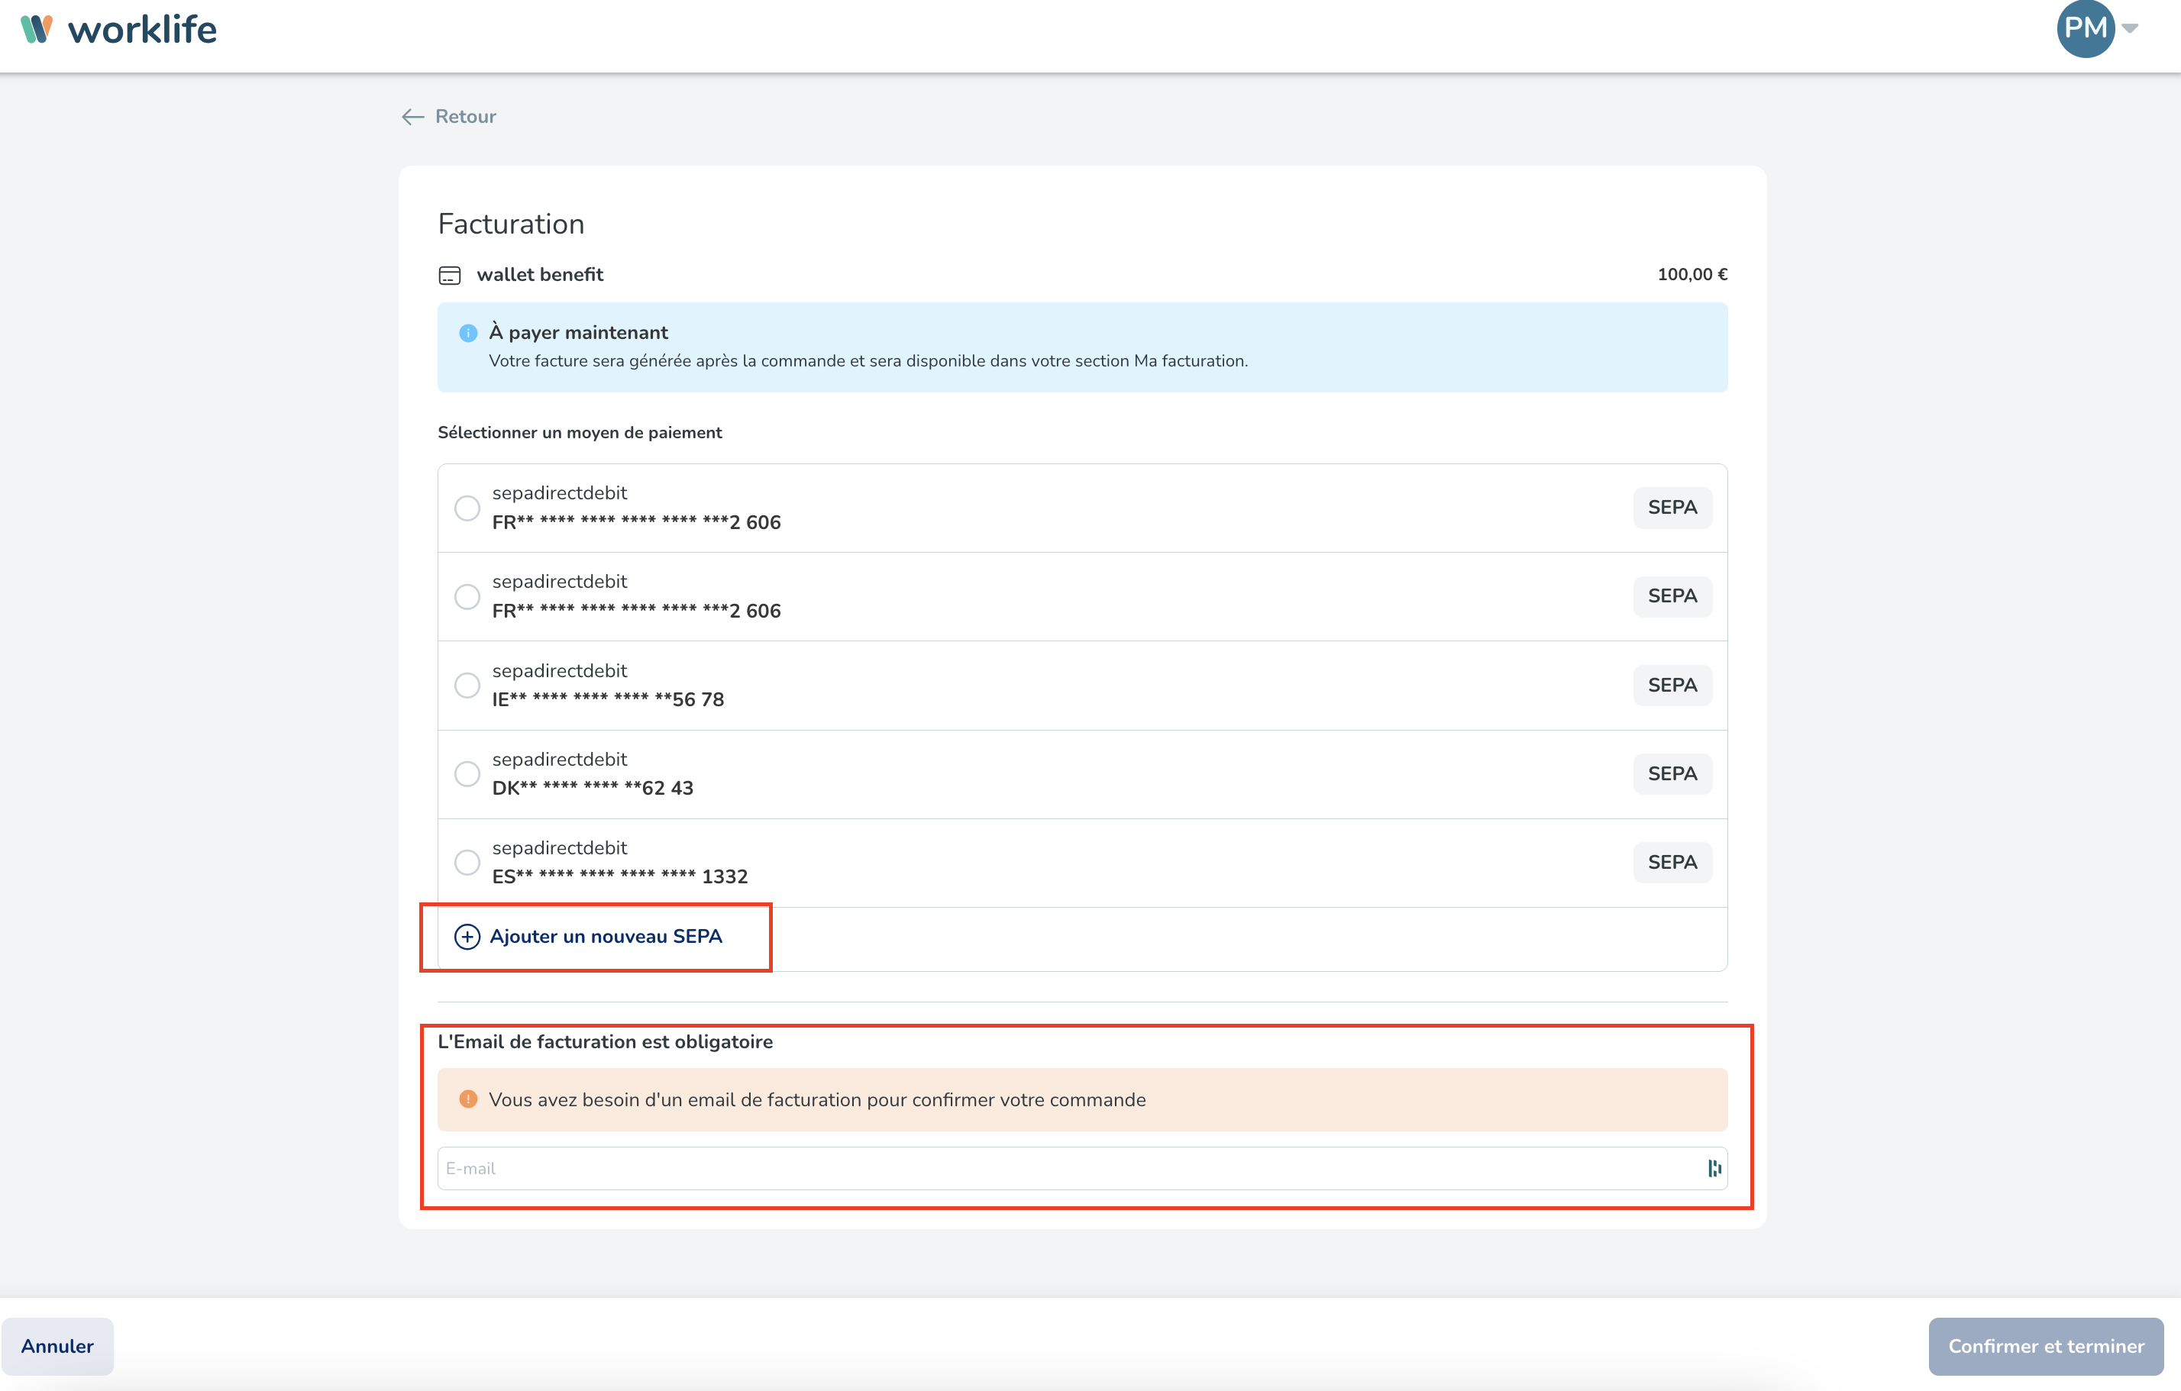Image resolution: width=2181 pixels, height=1391 pixels.
Task: Select the DK SEPA account ending 62 43
Action: click(467, 774)
